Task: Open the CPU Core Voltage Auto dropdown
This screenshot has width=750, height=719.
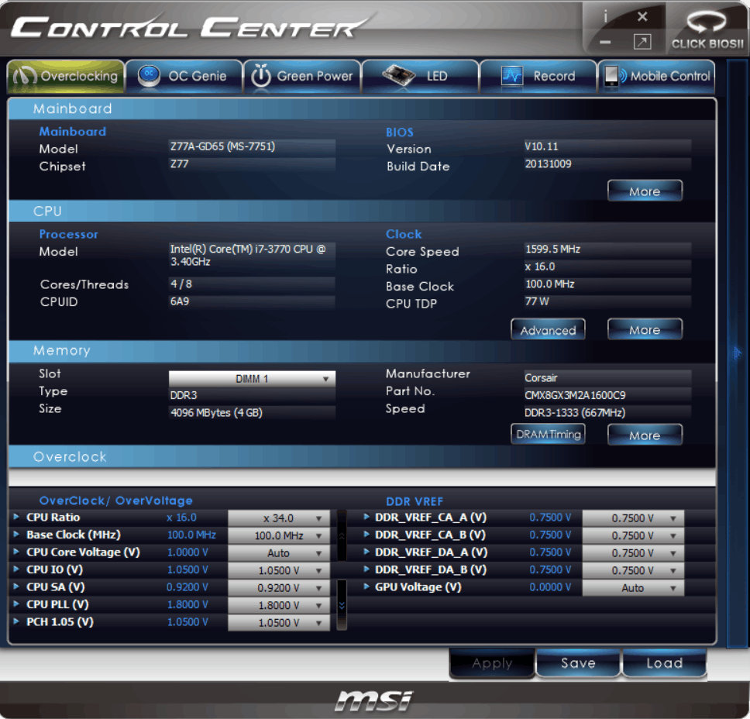Action: [279, 553]
